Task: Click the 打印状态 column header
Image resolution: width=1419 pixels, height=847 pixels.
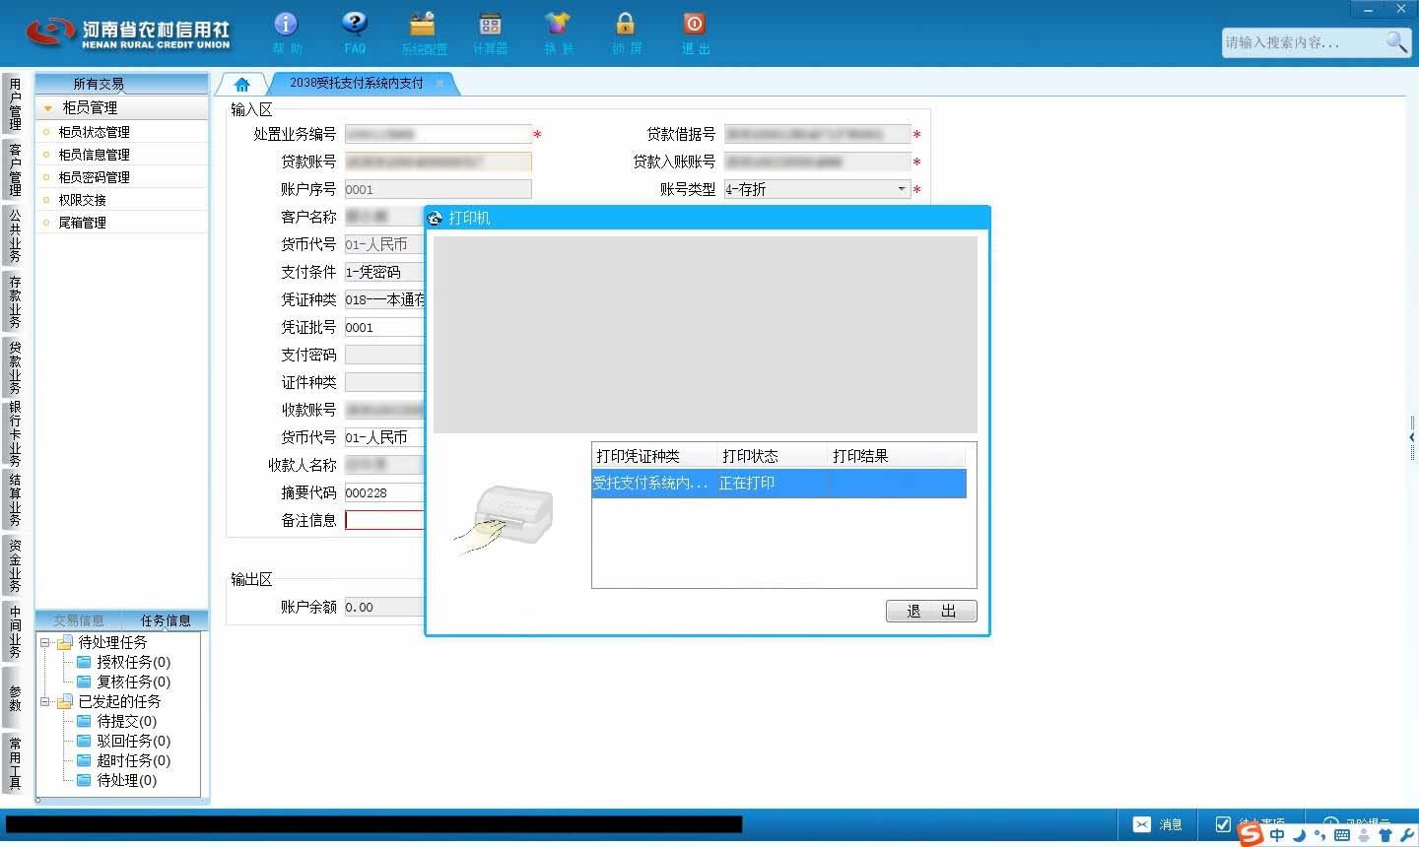Action: (772, 456)
